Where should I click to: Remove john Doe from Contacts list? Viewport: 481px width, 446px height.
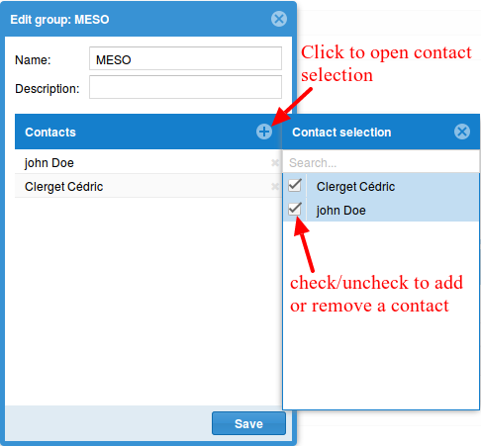[x=274, y=162]
